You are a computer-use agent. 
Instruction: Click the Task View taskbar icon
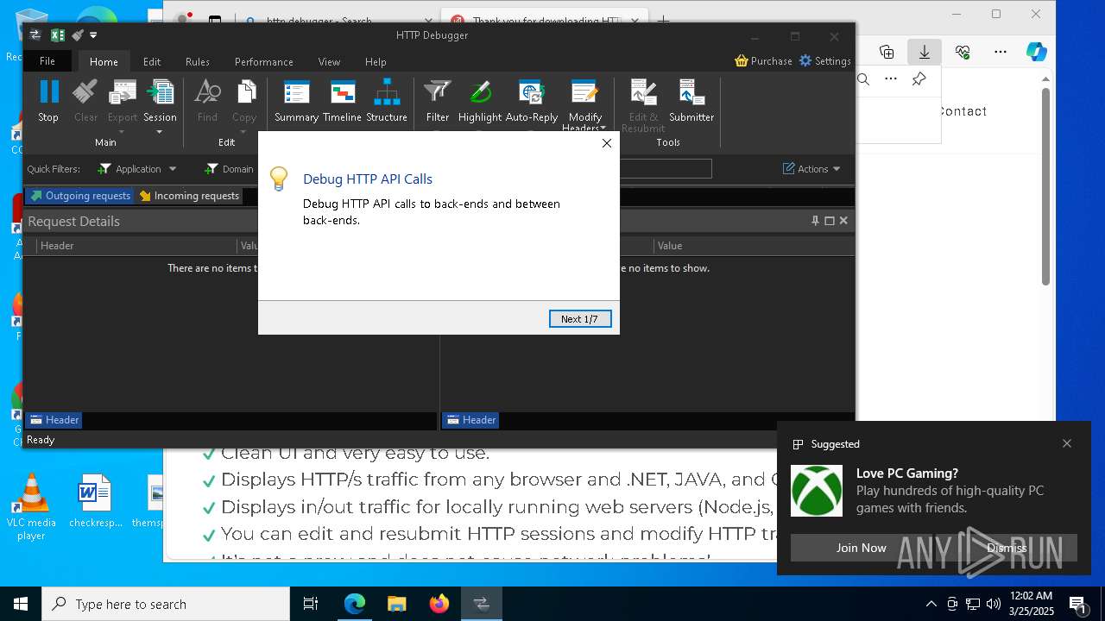tap(311, 604)
